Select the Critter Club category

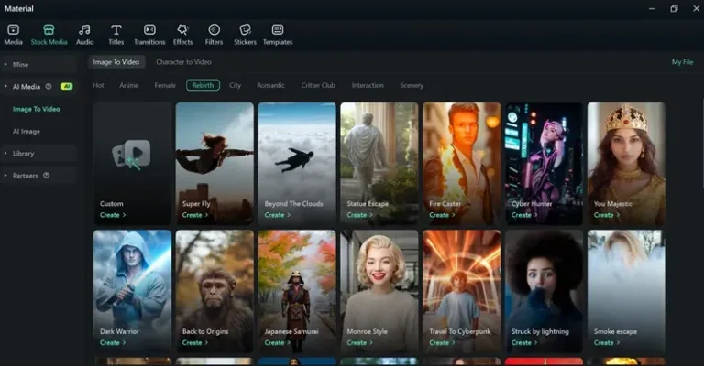[x=318, y=85]
